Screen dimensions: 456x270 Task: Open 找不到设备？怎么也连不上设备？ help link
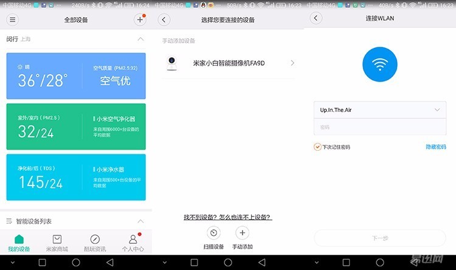tap(228, 217)
